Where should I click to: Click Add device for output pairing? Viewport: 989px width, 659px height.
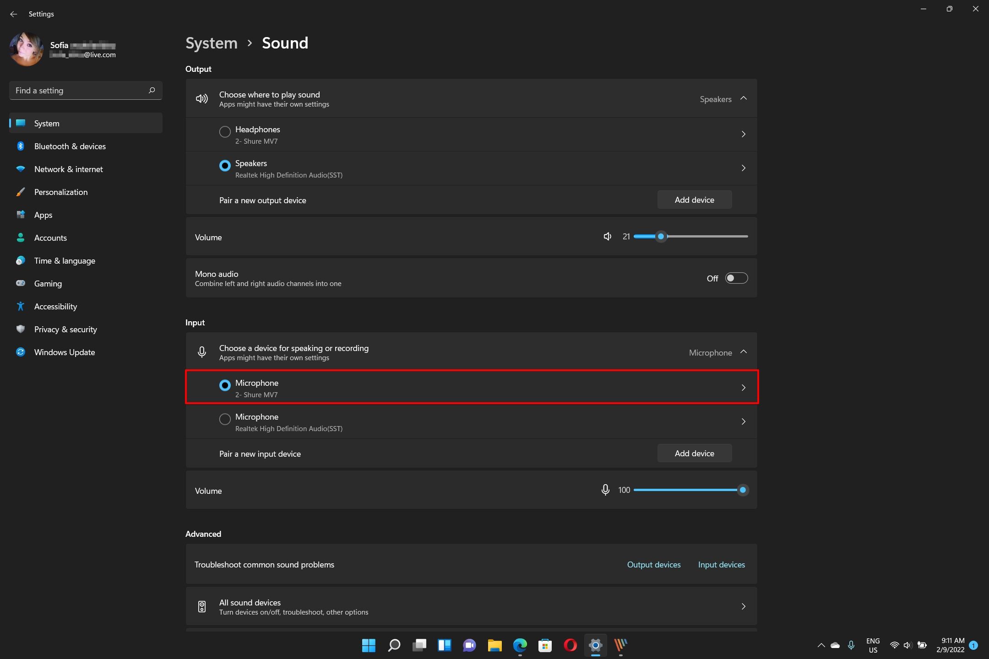(x=694, y=200)
